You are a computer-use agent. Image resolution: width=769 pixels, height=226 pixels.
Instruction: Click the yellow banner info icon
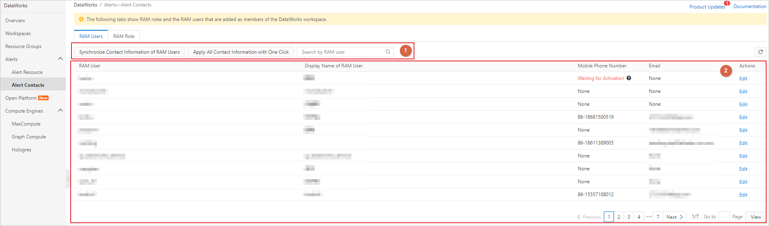(81, 19)
